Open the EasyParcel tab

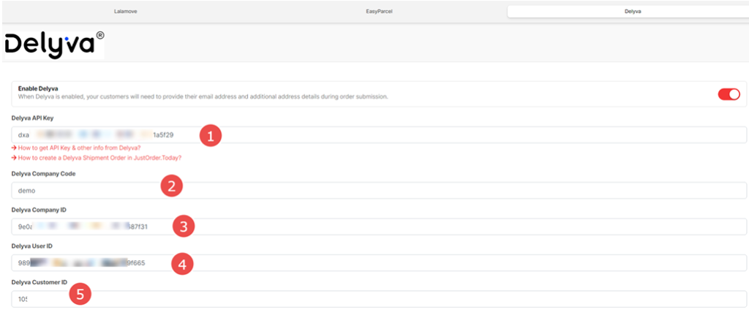379,12
